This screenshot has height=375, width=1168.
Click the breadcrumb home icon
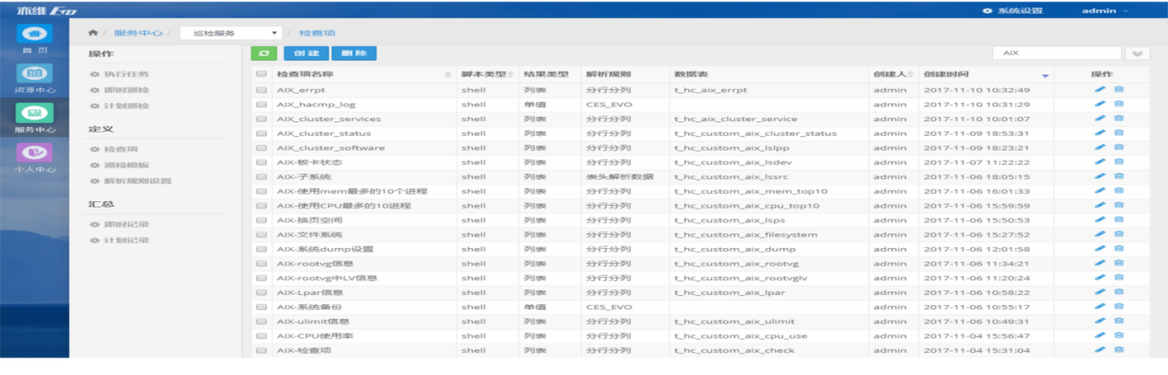pyautogui.click(x=92, y=33)
